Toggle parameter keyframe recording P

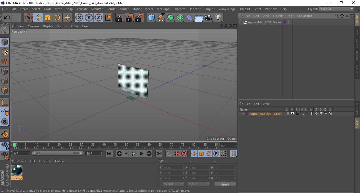pos(216,153)
